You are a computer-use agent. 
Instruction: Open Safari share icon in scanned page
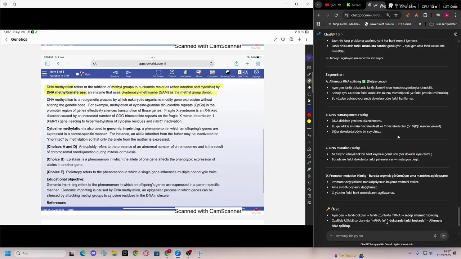pyautogui.click(x=236, y=64)
